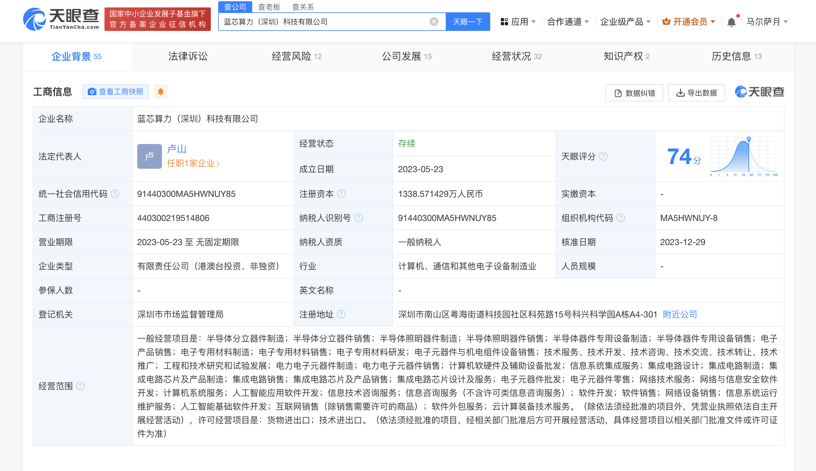Click the camera icon on 查看工商快照
This screenshot has width=816, height=471.
tap(93, 91)
